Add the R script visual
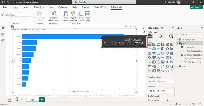Viewport: 204px width, 106px height. [x=167, y=62]
